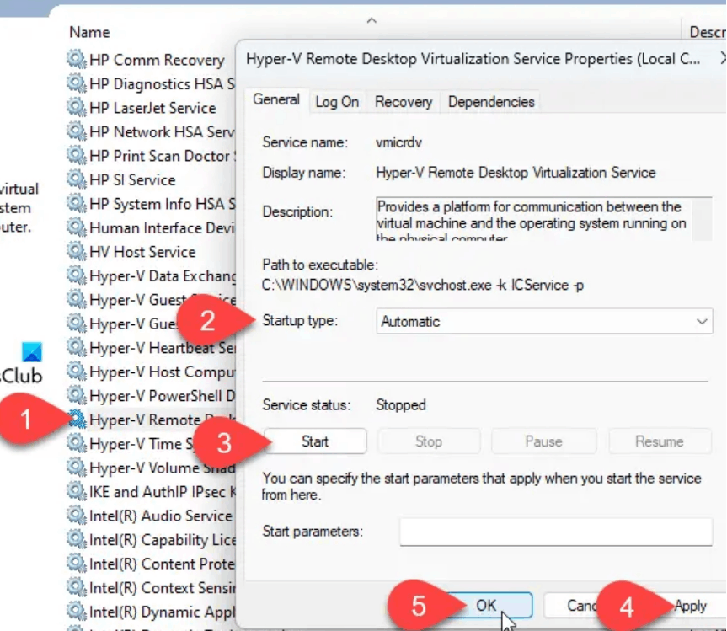The width and height of the screenshot is (727, 631).
Task: Select the IKE and AuthIP IPsec service icon
Action: [76, 492]
